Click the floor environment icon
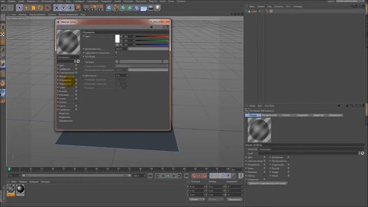This screenshot has width=368, height=207. point(144,9)
